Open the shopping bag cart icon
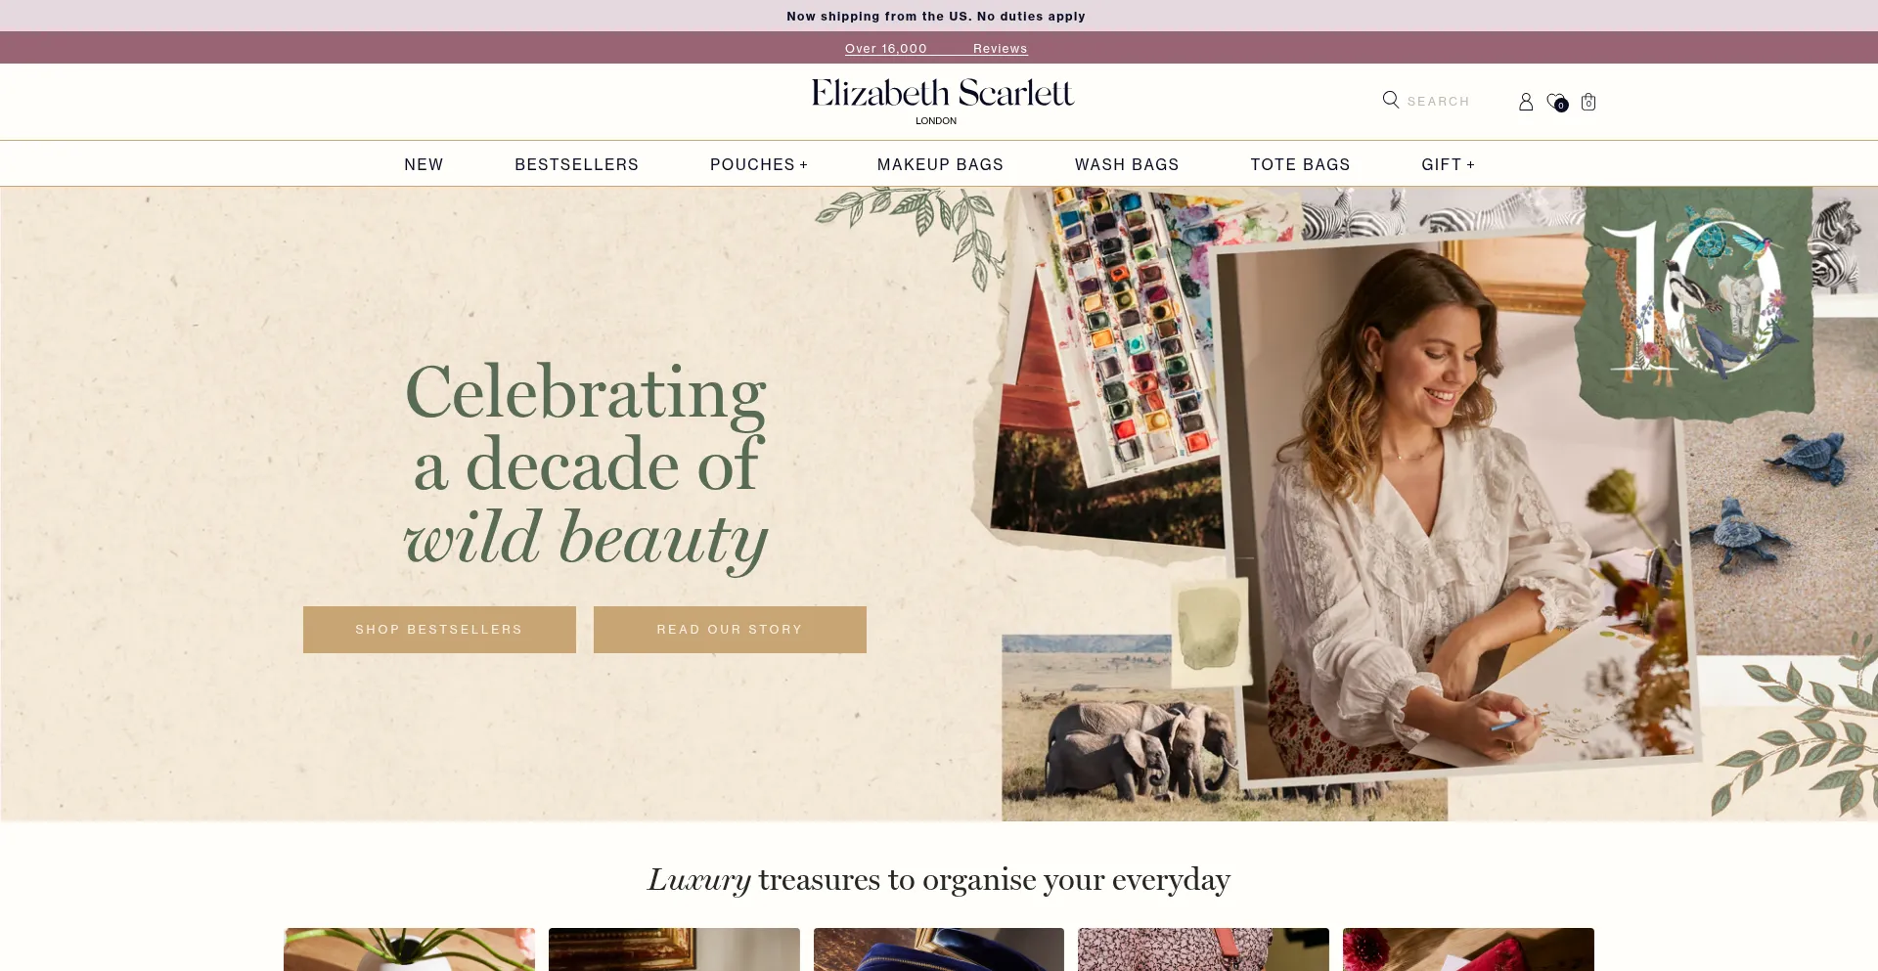Image resolution: width=1878 pixels, height=971 pixels. click(1588, 102)
